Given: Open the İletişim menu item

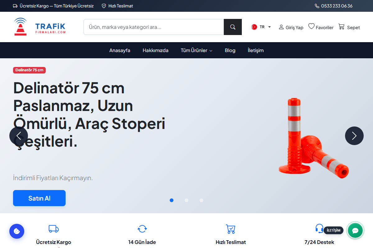Looking at the screenshot, I should point(256,50).
